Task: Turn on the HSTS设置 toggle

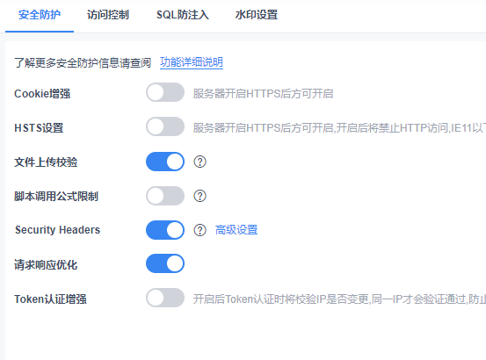Action: click(165, 126)
